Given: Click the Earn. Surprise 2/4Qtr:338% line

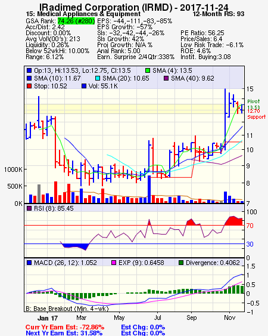Looking at the screenshot, I should [x=136, y=57].
